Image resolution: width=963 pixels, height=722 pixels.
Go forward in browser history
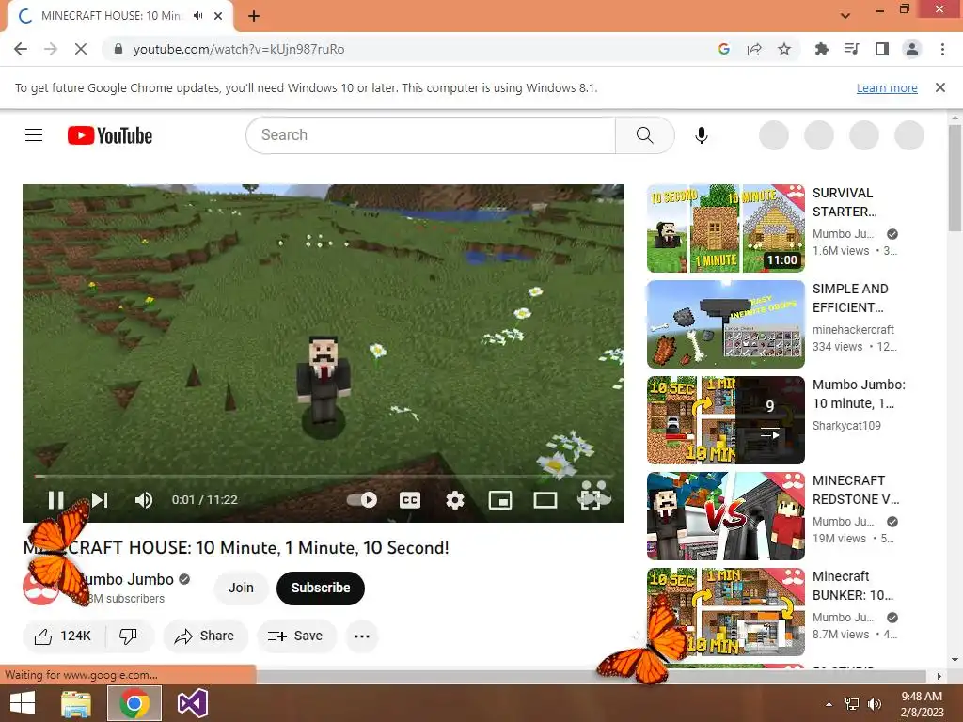pos(51,49)
